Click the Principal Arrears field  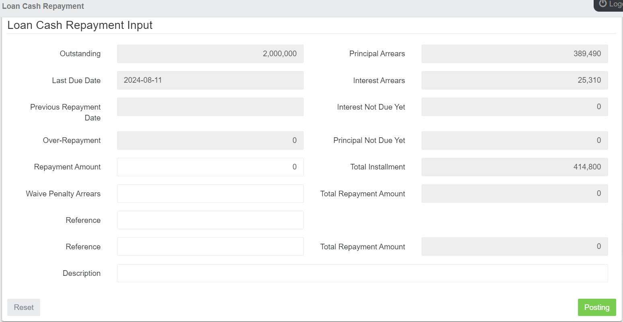[514, 53]
